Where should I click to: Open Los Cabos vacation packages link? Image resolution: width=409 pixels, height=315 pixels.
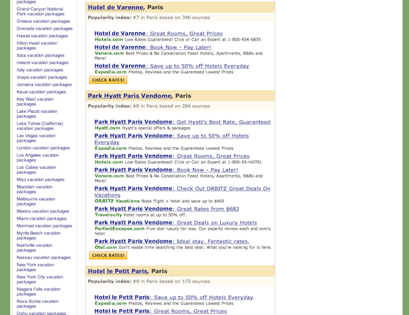click(36, 170)
